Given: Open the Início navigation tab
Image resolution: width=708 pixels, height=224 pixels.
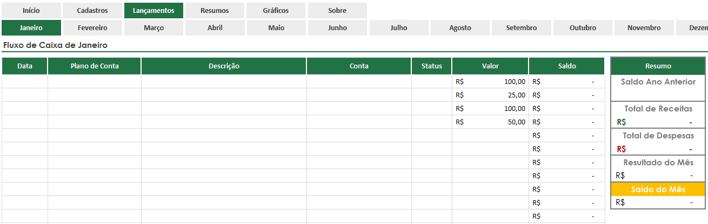Looking at the screenshot, I should (x=31, y=11).
